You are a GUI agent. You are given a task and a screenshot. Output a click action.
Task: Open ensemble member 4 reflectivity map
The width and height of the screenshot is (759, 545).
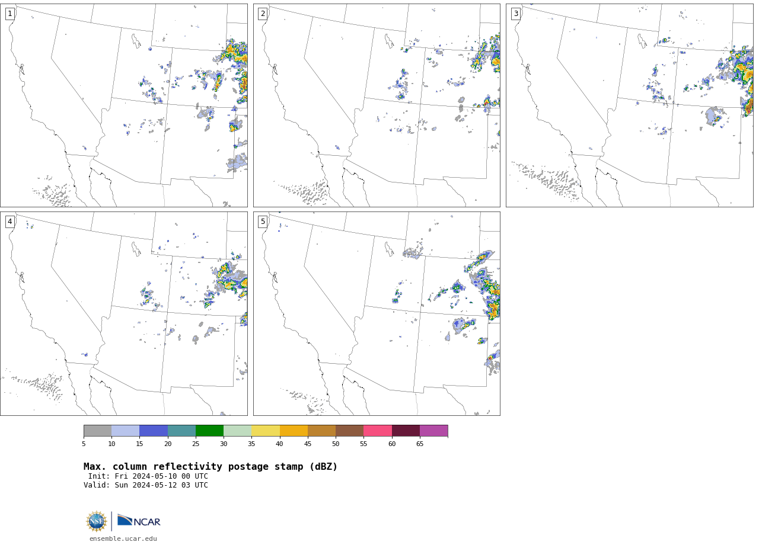point(124,313)
